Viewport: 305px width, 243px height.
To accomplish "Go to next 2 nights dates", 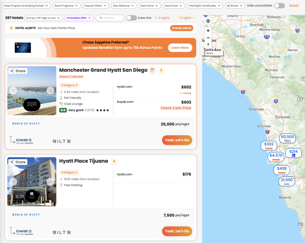I will click(187, 18).
